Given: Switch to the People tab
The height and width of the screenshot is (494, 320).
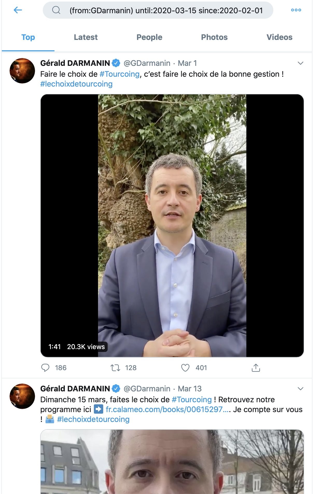Looking at the screenshot, I should click(x=149, y=37).
